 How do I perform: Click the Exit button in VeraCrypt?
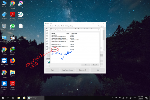98,70
